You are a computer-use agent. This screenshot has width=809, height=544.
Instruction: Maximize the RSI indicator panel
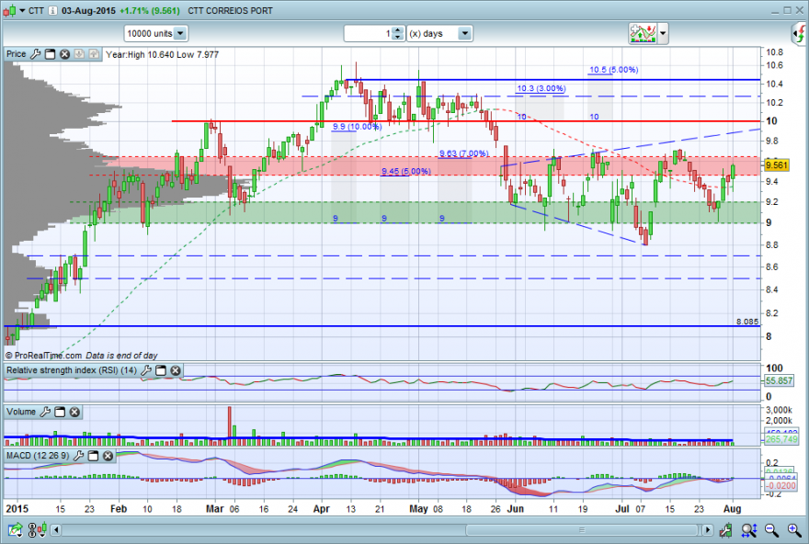161,370
